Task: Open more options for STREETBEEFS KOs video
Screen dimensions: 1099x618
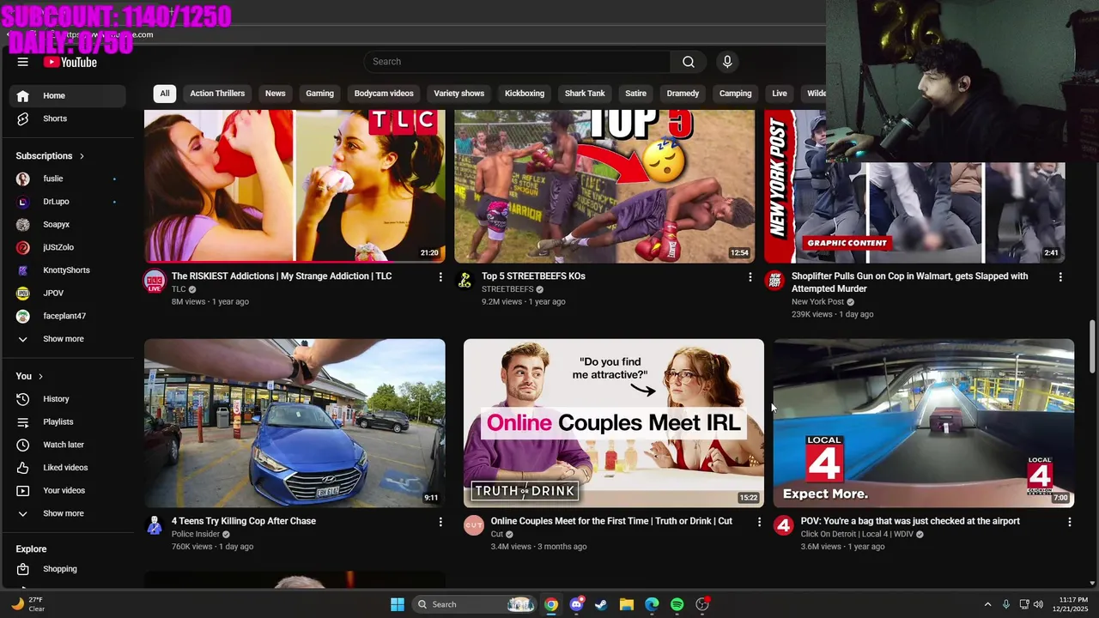Action: pyautogui.click(x=750, y=277)
